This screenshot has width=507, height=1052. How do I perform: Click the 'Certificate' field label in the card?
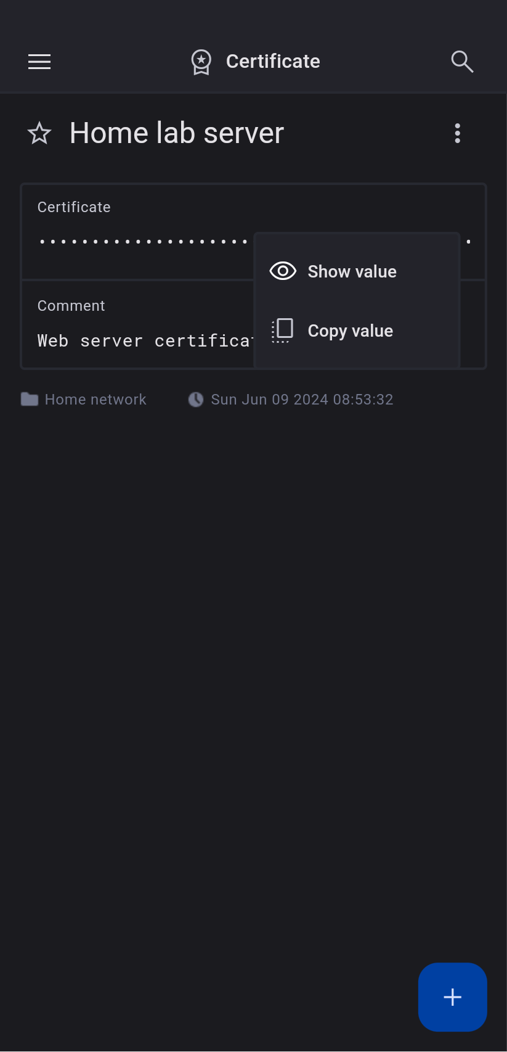[74, 207]
